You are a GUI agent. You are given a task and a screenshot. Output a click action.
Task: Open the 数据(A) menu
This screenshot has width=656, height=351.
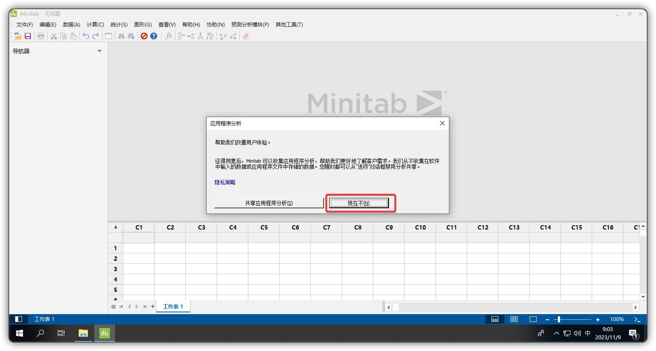point(72,25)
